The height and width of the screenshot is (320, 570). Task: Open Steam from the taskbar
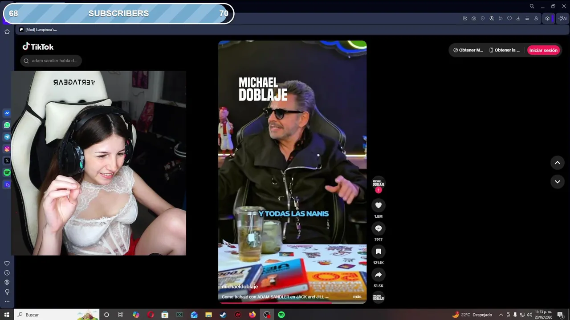(223, 315)
